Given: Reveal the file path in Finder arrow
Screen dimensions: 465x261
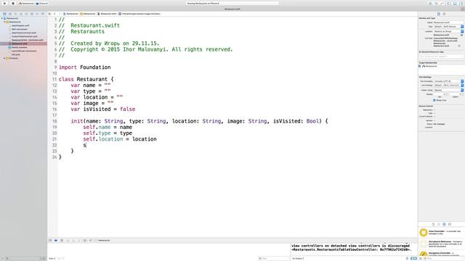Looking at the screenshot, I should point(459,46).
